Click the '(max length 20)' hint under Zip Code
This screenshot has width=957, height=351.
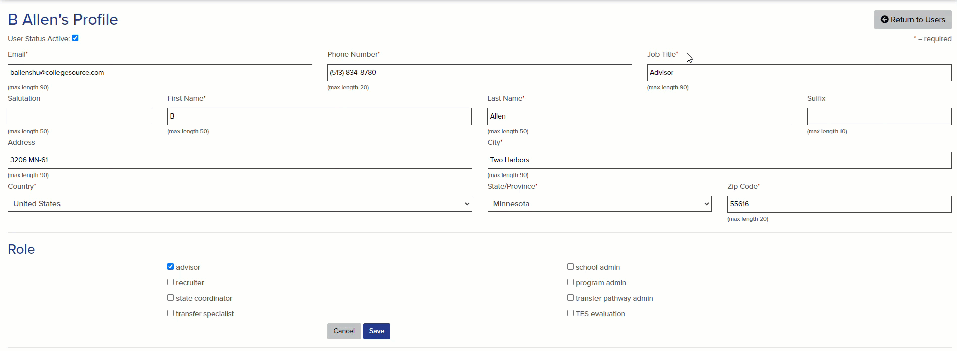pyautogui.click(x=748, y=219)
